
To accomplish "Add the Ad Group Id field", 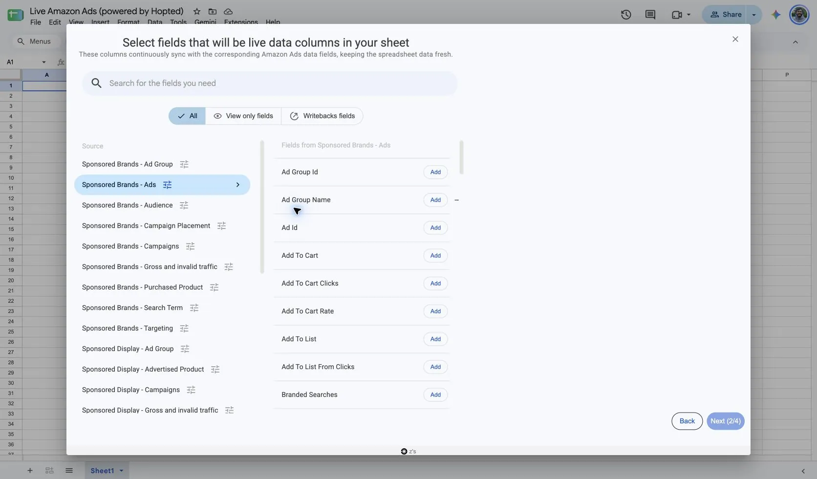I will tap(435, 172).
